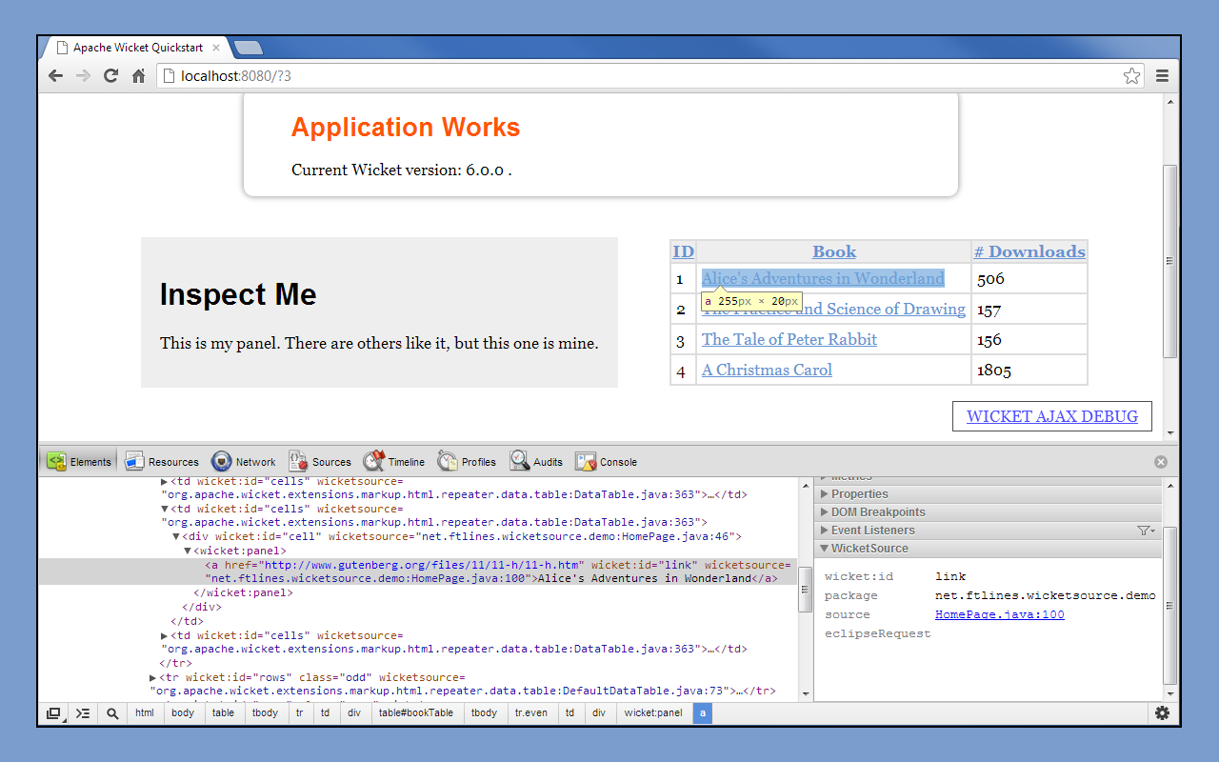Click the WICKET AJAX DEBUG button
The image size is (1219, 762).
pyautogui.click(x=1052, y=416)
